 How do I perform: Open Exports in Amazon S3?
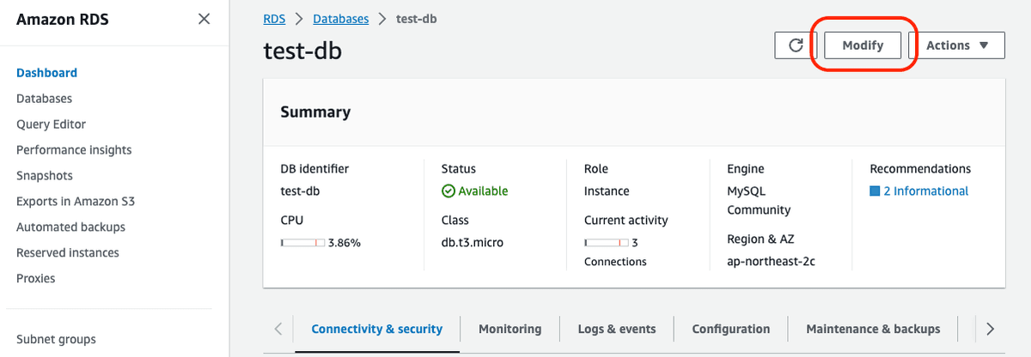(76, 202)
